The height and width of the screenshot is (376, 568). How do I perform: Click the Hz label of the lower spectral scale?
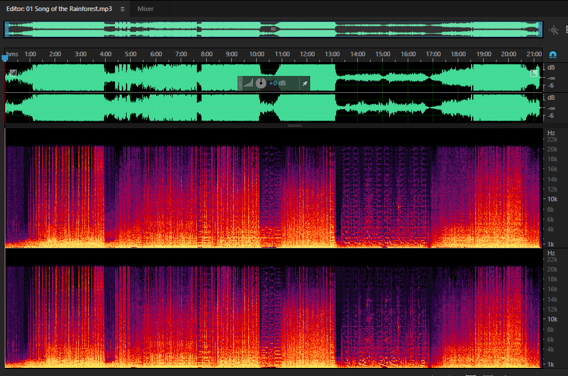[551, 253]
